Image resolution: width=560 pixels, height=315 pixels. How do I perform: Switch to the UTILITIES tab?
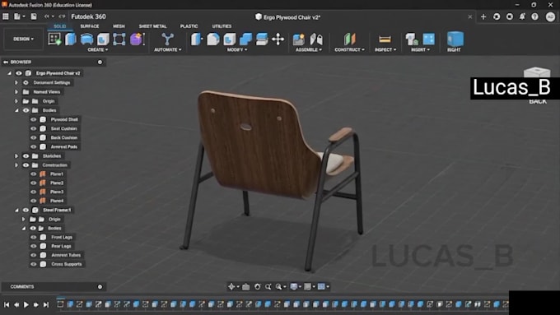[x=222, y=26]
